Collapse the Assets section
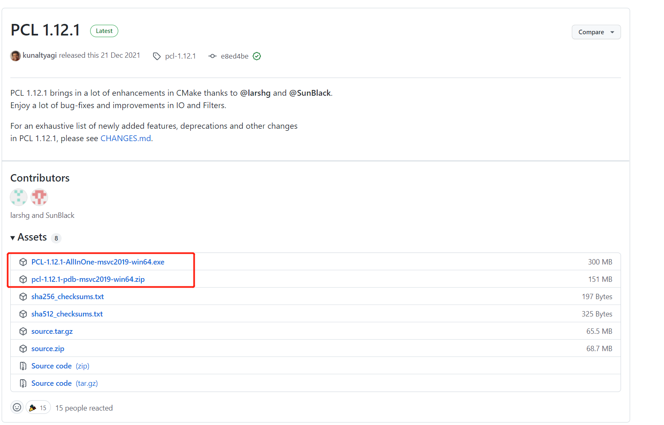The width and height of the screenshot is (664, 425). coord(12,237)
